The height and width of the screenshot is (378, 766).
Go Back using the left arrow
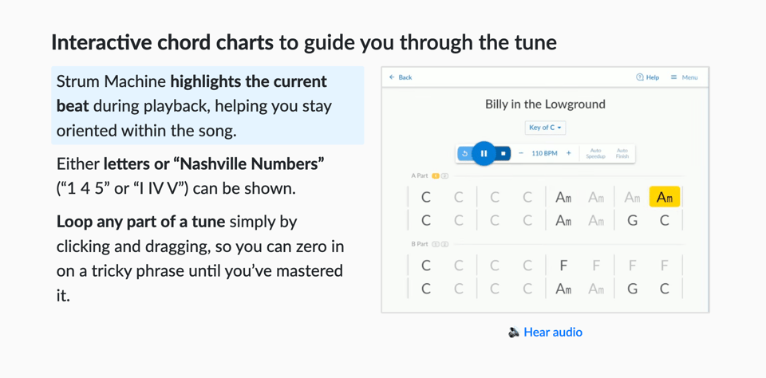pyautogui.click(x=392, y=77)
